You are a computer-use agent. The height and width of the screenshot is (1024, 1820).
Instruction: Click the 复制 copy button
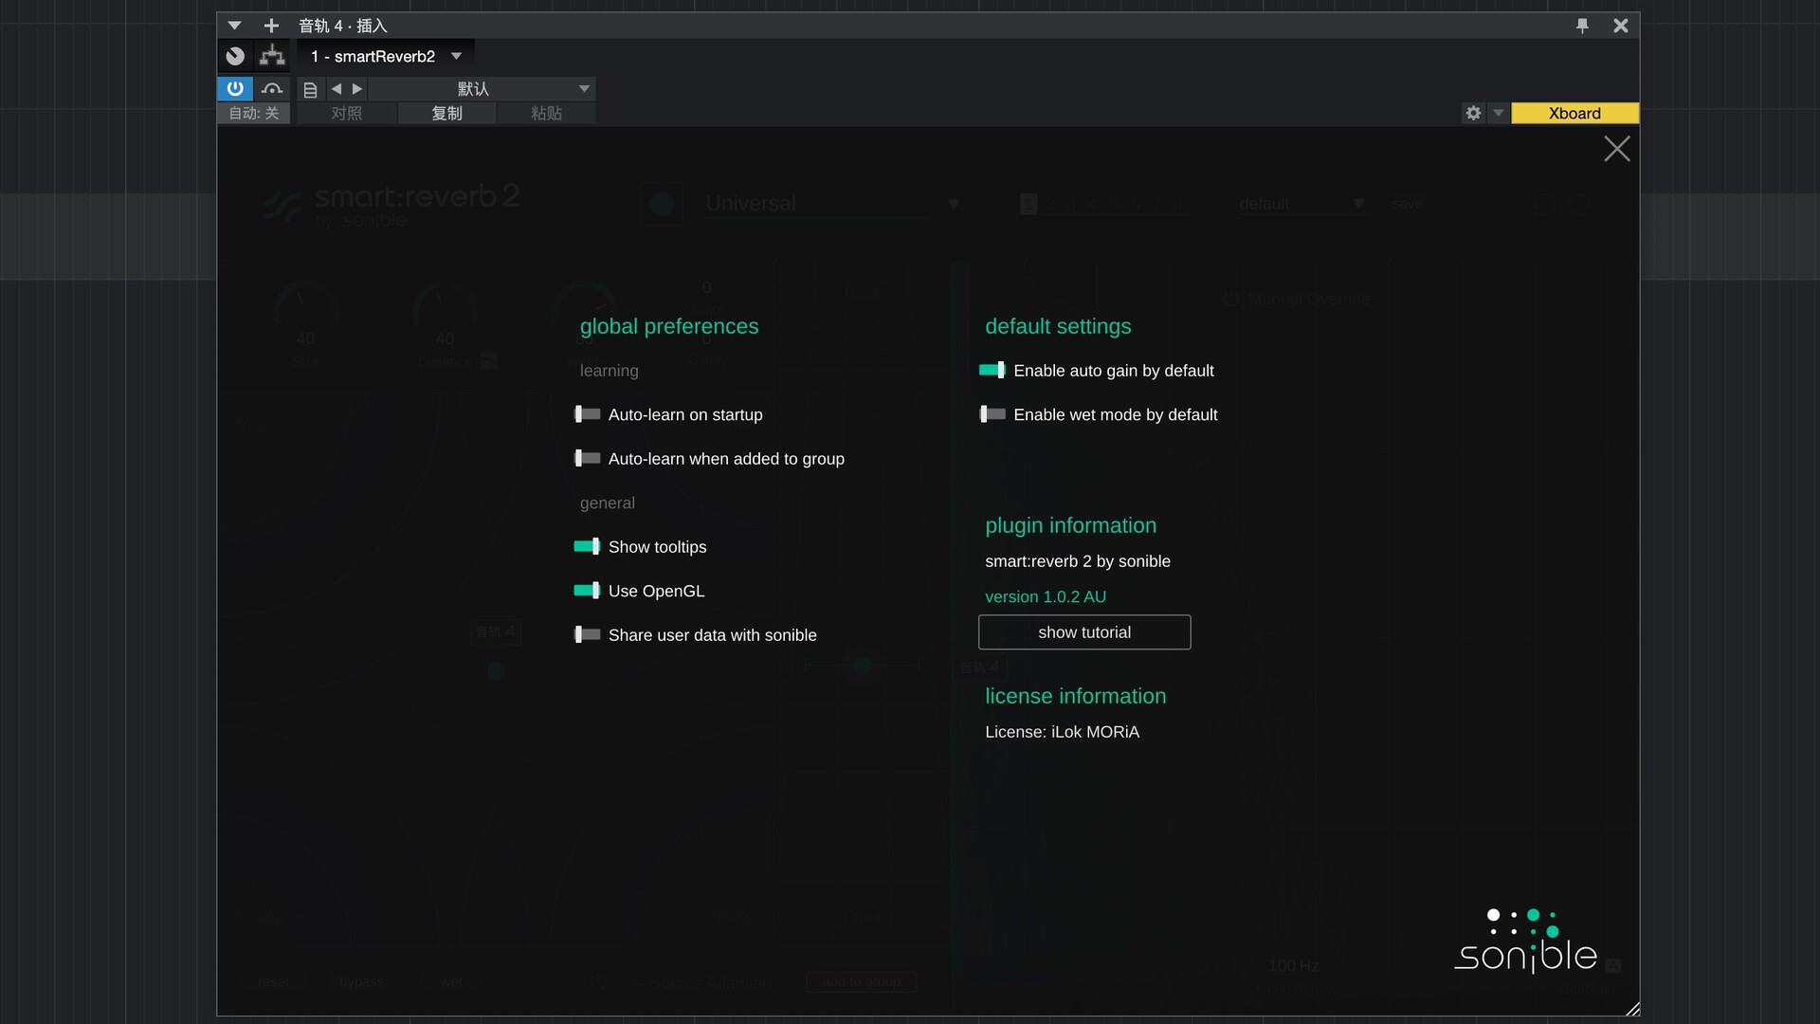446,113
